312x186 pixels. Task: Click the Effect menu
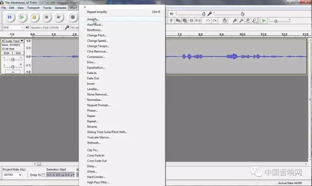coord(73,8)
